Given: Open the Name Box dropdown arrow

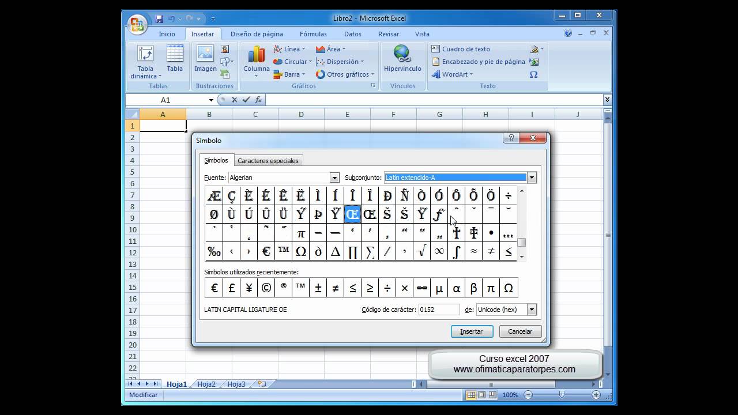Looking at the screenshot, I should click(211, 100).
